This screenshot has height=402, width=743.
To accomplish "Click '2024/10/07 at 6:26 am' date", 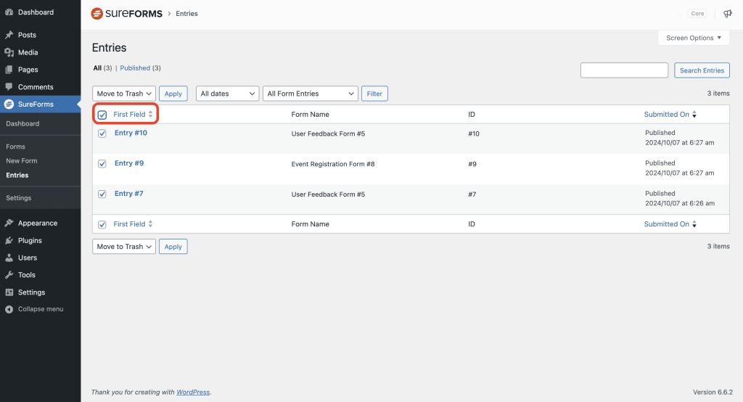I will (x=679, y=203).
